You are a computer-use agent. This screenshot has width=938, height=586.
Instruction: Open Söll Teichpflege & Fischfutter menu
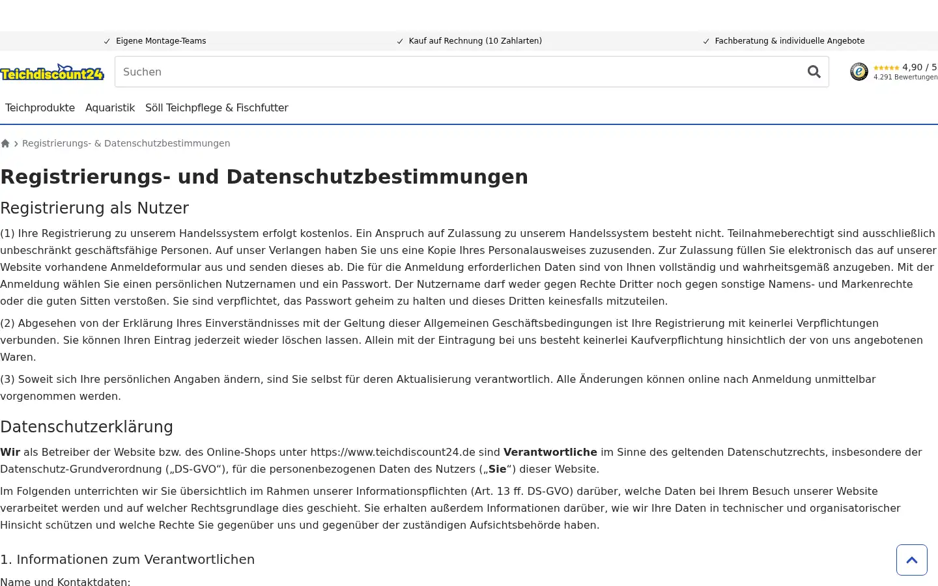(217, 107)
